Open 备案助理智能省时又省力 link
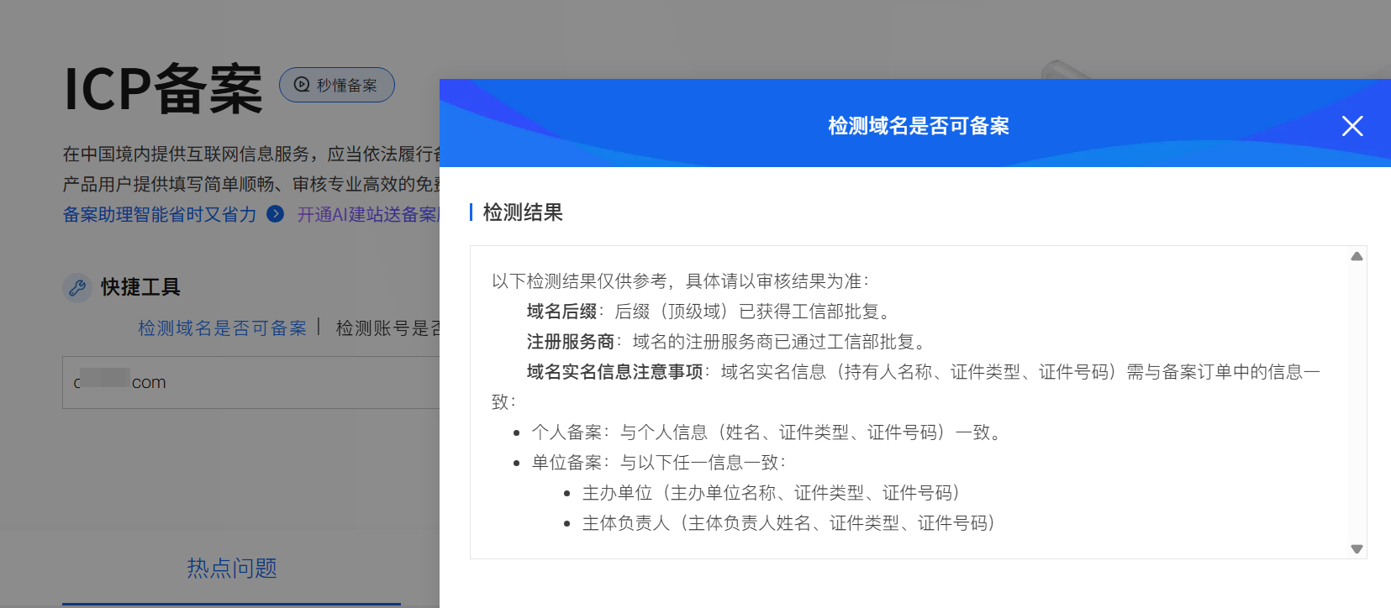1391x608 pixels. pyautogui.click(x=160, y=214)
